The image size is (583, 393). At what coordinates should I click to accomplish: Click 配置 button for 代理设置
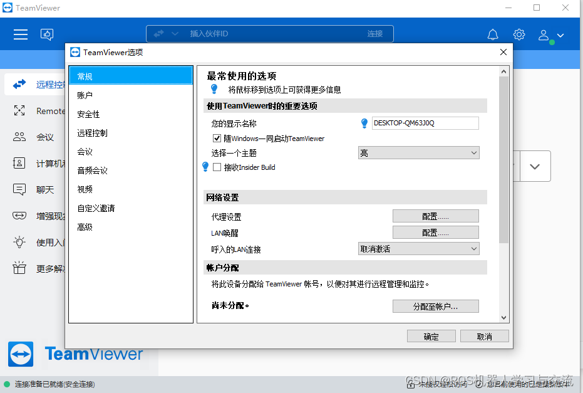[435, 216]
